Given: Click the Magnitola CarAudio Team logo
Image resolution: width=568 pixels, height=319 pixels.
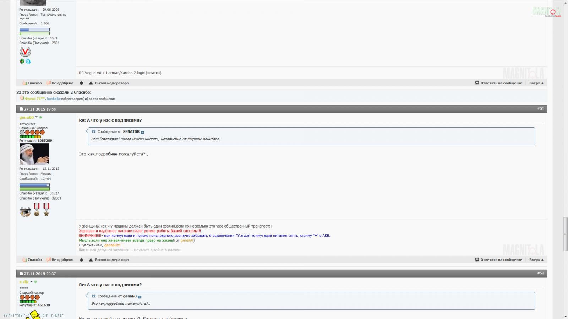Looking at the screenshot, I should 546,12.
